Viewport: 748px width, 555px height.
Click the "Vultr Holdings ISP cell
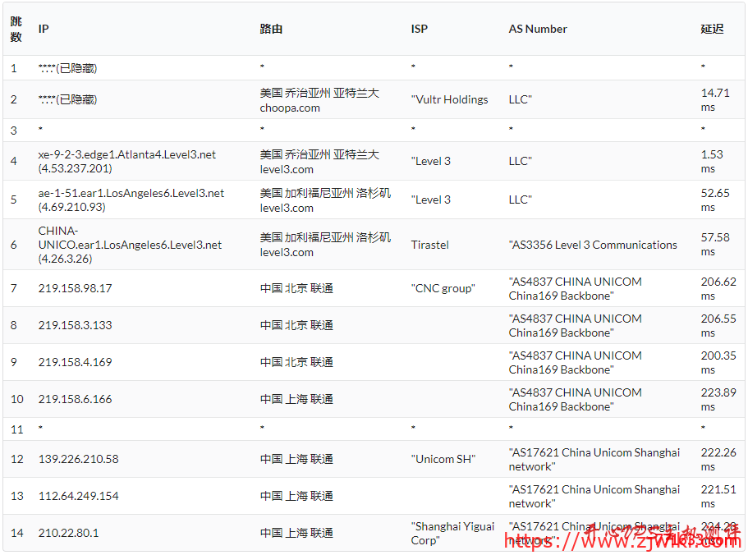coord(449,99)
